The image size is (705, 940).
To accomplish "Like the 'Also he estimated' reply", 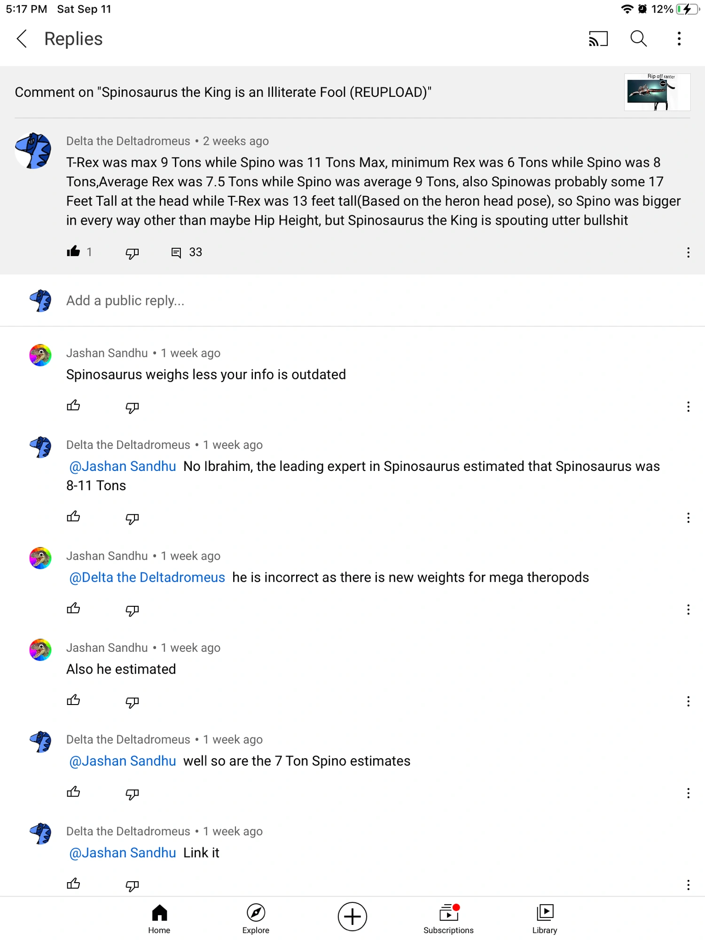I will [x=74, y=700].
